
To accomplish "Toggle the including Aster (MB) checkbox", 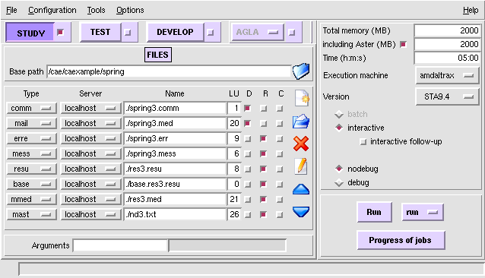I will pyautogui.click(x=403, y=45).
